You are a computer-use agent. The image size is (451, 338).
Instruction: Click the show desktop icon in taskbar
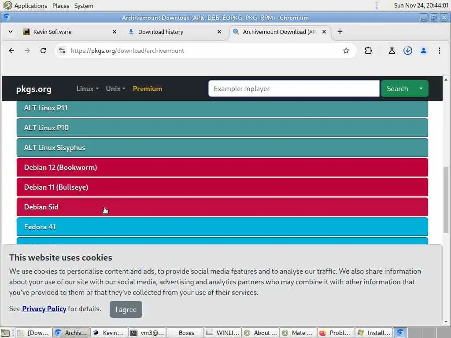[x=5, y=333]
